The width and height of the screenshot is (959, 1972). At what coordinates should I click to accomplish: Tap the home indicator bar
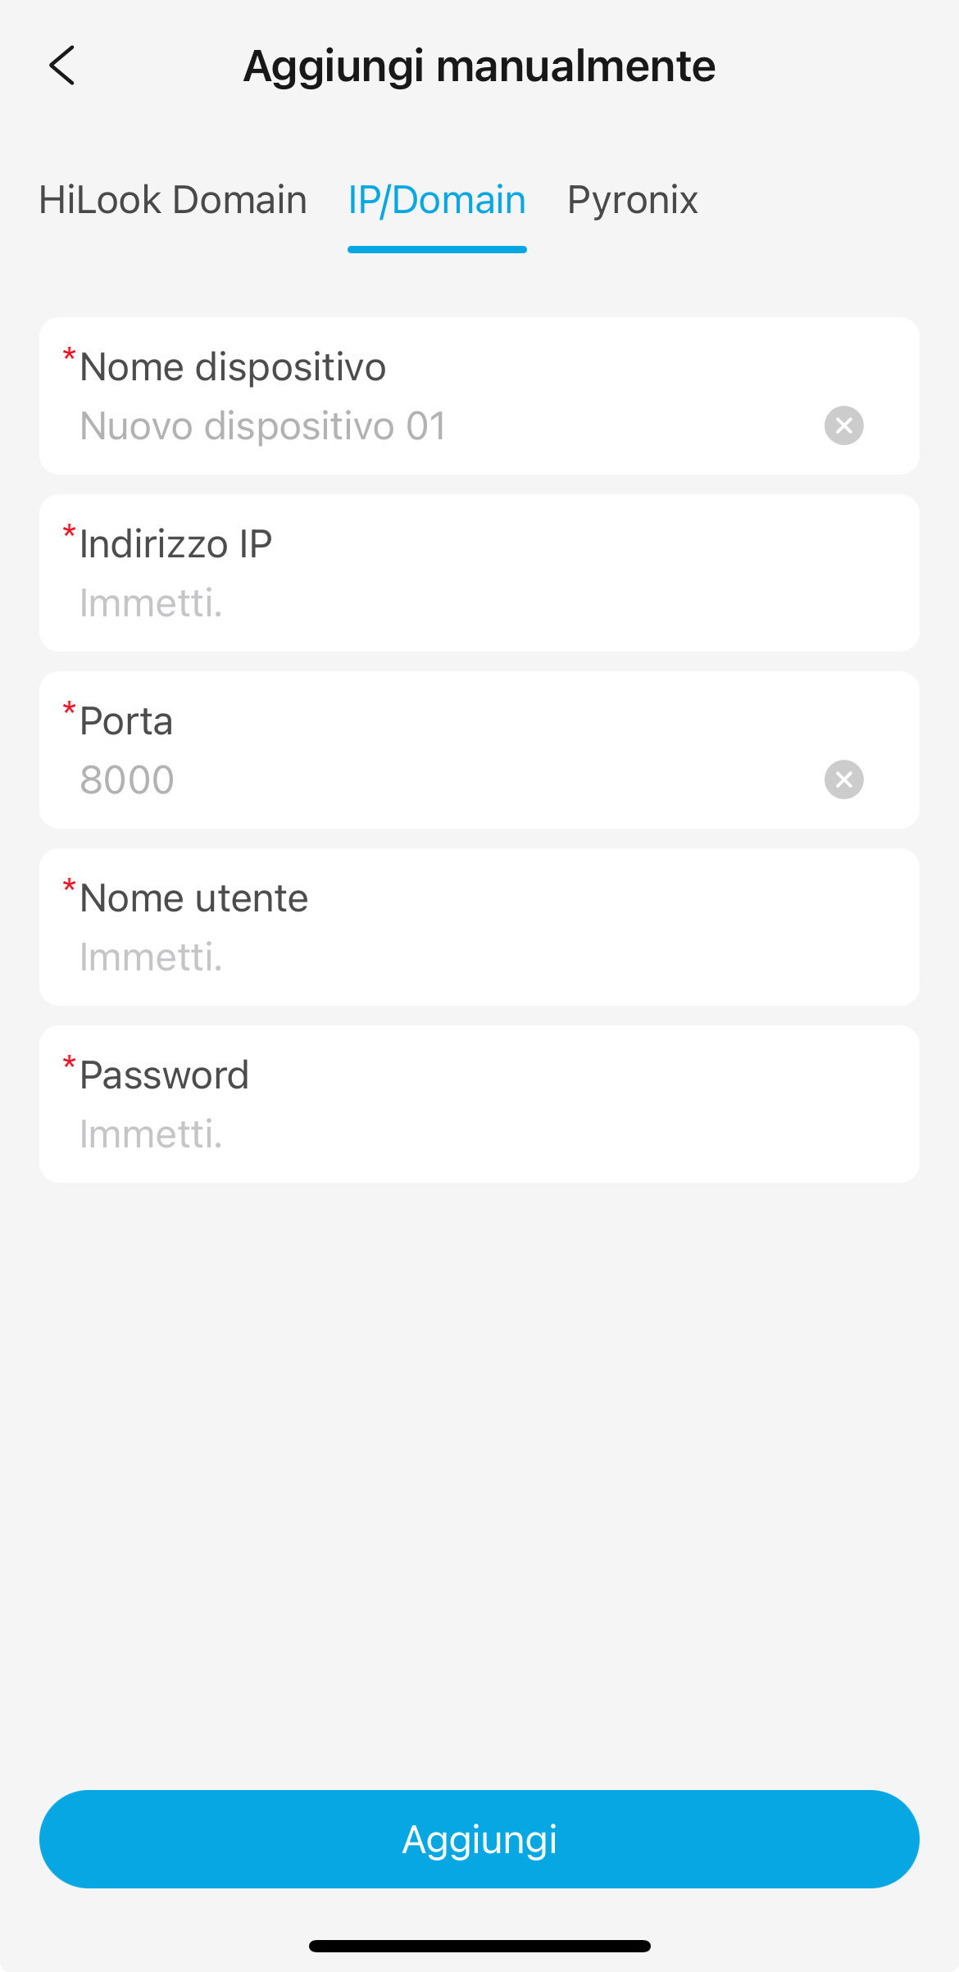(479, 1946)
